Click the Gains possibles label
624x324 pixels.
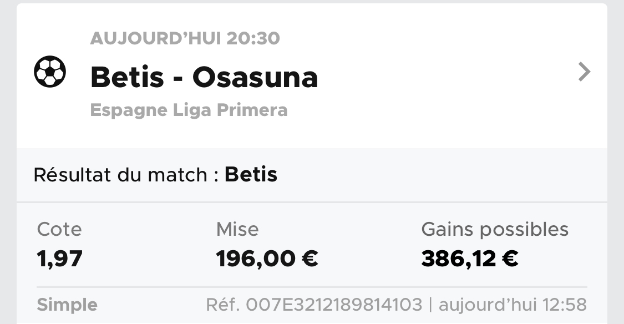[495, 229]
